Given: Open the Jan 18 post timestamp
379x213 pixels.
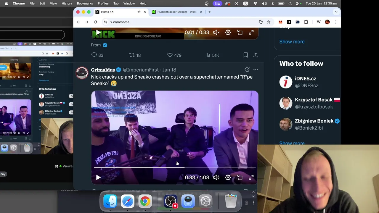Looking at the screenshot, I should pos(169,70).
